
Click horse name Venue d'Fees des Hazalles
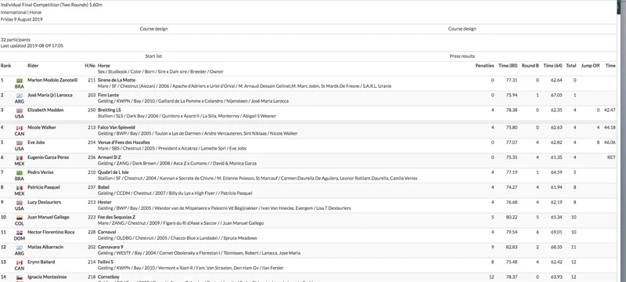pyautogui.click(x=124, y=143)
